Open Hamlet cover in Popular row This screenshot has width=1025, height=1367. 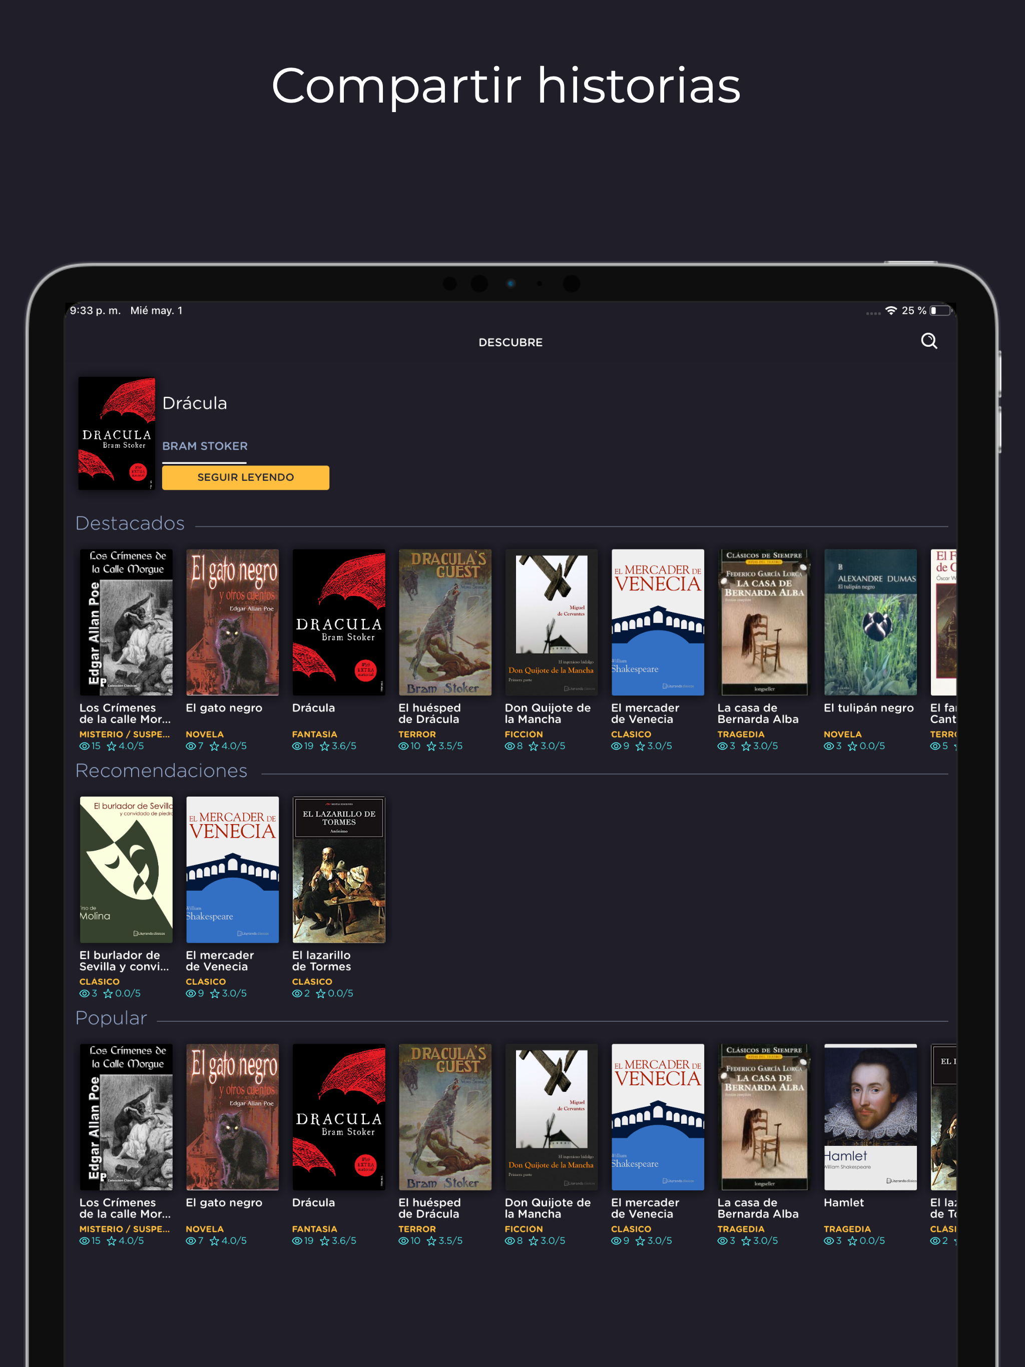[x=870, y=1117]
